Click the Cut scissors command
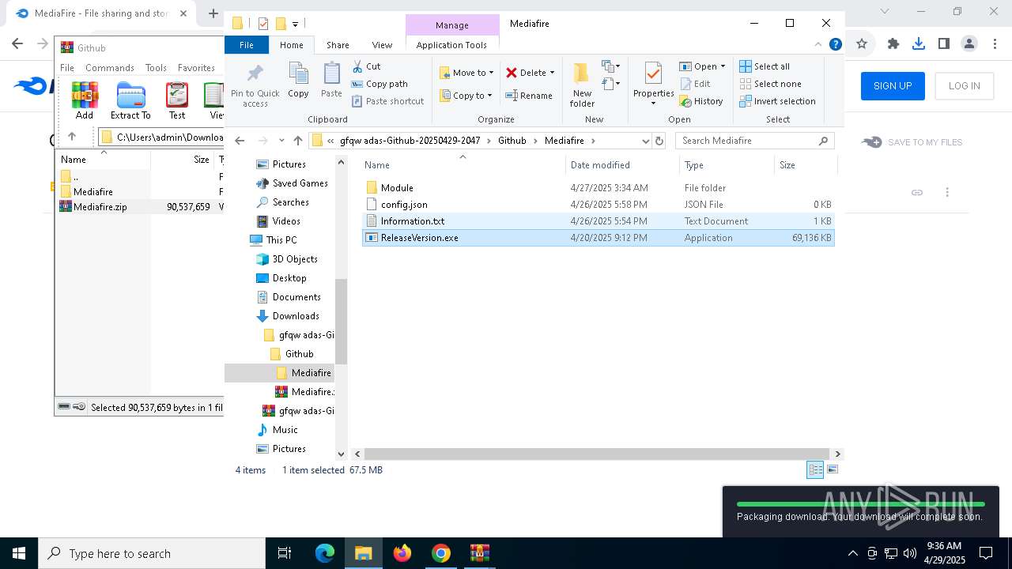Image resolution: width=1012 pixels, height=569 pixels. (x=366, y=66)
